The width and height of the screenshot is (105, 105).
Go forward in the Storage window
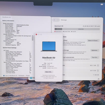pyautogui.click(x=58, y=20)
